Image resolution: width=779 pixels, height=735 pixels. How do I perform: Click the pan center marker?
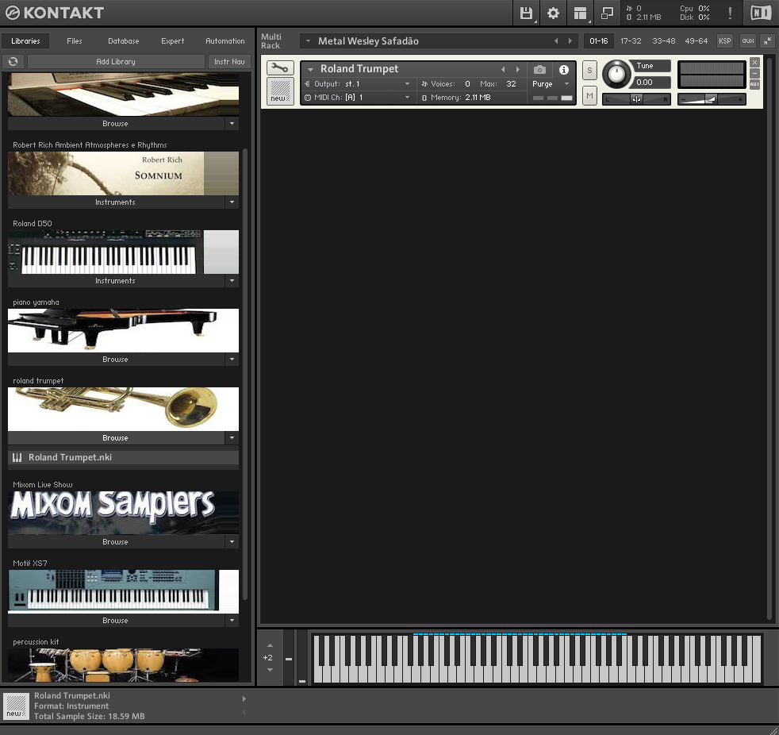click(x=636, y=99)
